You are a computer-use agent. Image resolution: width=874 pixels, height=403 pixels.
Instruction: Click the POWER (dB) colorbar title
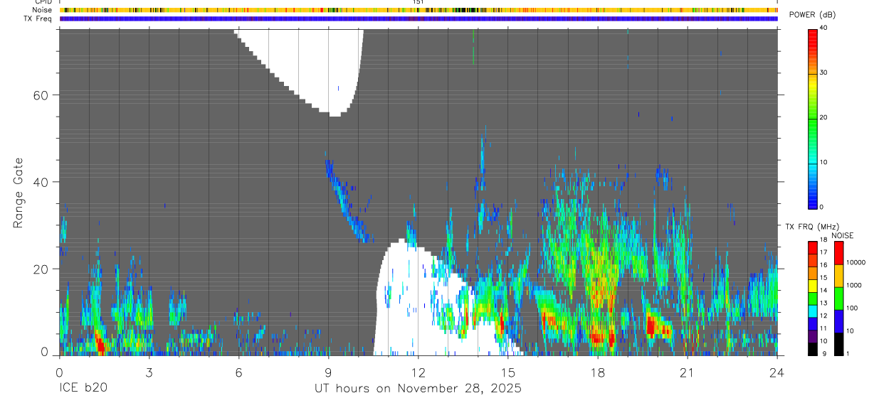coord(814,15)
